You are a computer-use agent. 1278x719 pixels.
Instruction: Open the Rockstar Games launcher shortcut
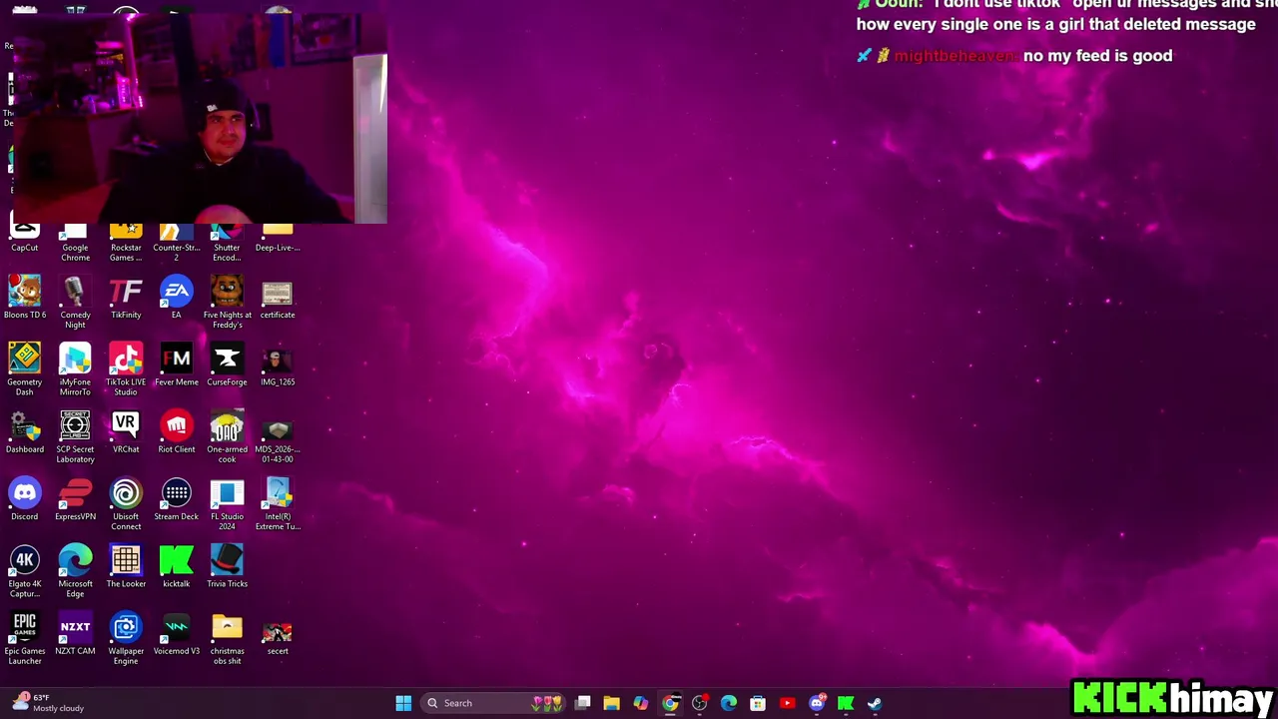click(x=126, y=243)
